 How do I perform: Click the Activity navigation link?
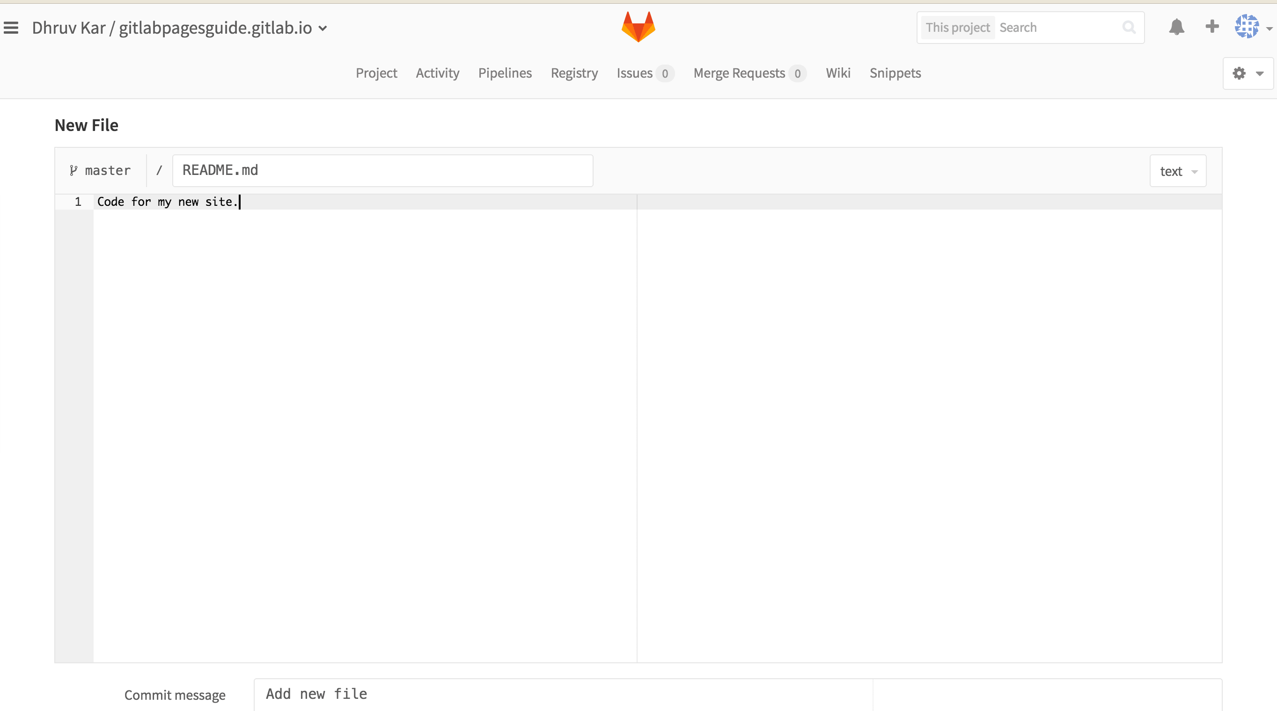[x=437, y=72]
